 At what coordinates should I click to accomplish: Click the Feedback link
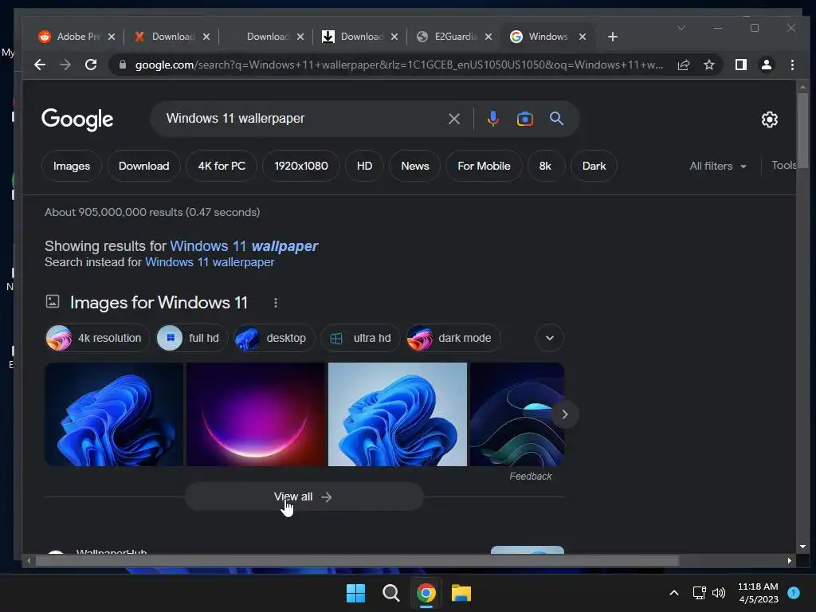coord(530,477)
